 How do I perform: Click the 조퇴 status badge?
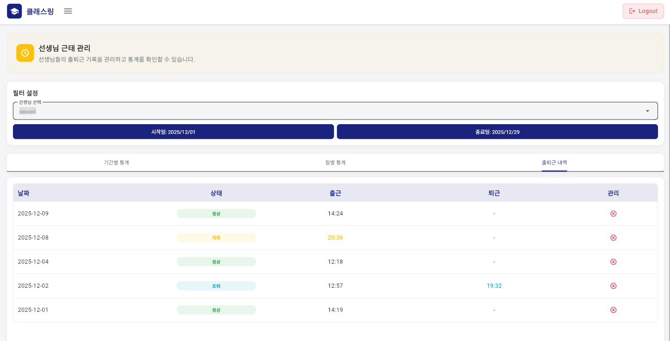pyautogui.click(x=216, y=286)
